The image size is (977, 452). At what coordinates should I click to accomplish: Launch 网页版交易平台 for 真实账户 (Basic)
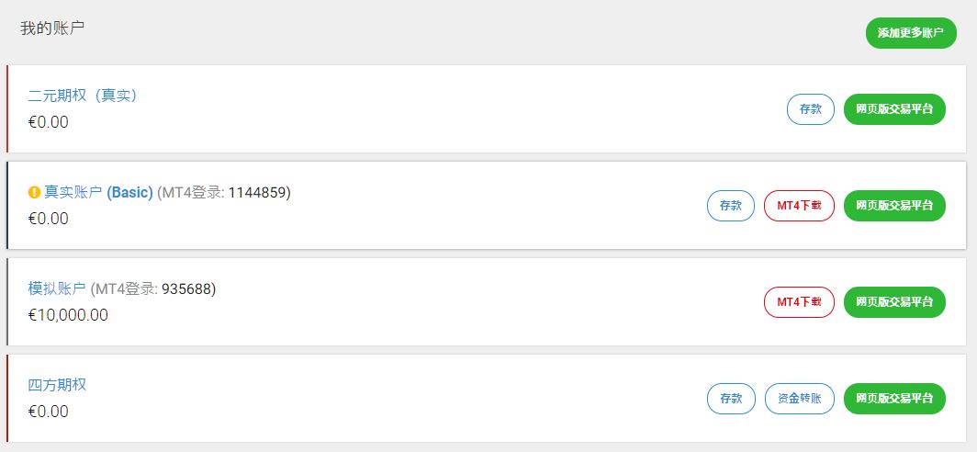coord(894,206)
